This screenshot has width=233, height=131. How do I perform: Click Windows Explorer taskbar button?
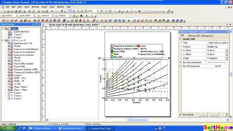pyautogui.click(x=43, y=128)
